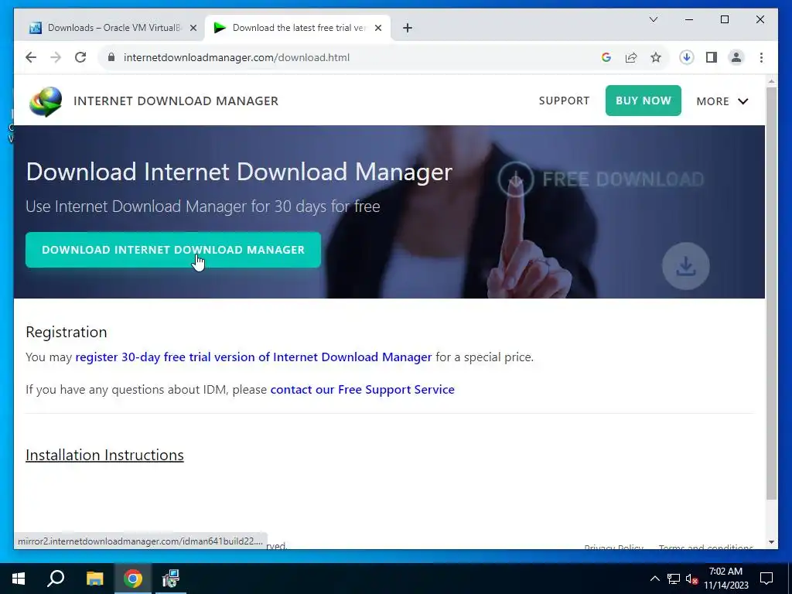Click the INTERNET DOWNLOAD MANAGER site title
Image resolution: width=792 pixels, height=594 pixels.
click(x=176, y=101)
